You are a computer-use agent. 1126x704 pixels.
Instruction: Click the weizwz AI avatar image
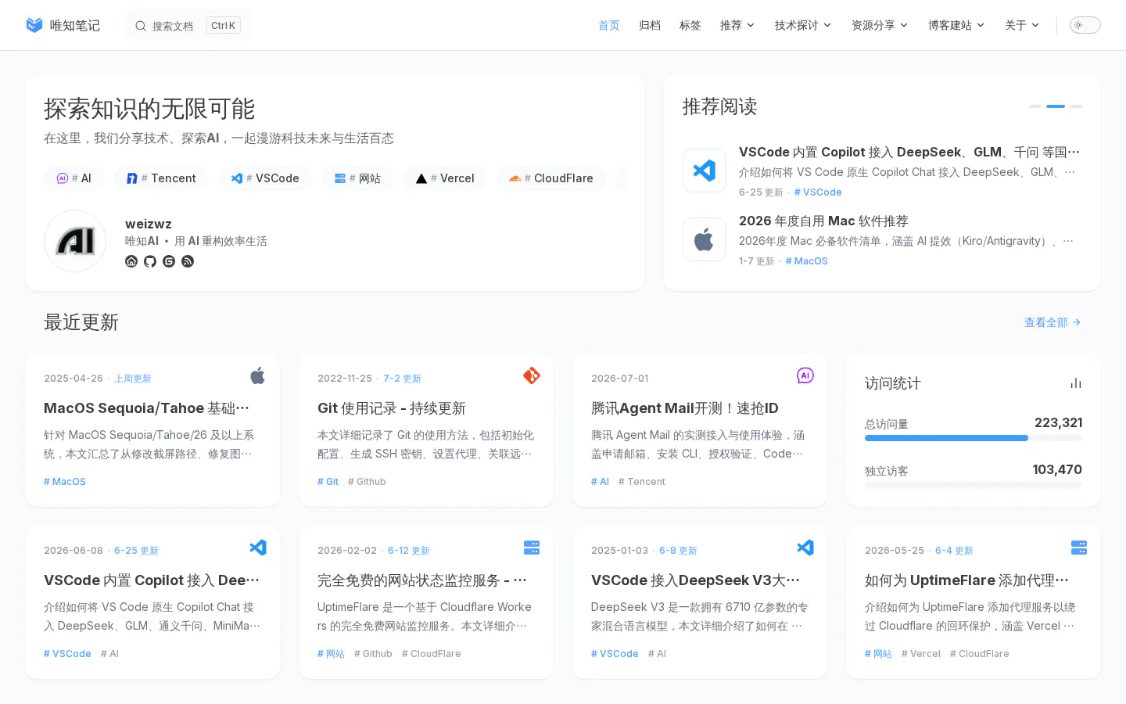click(x=75, y=241)
